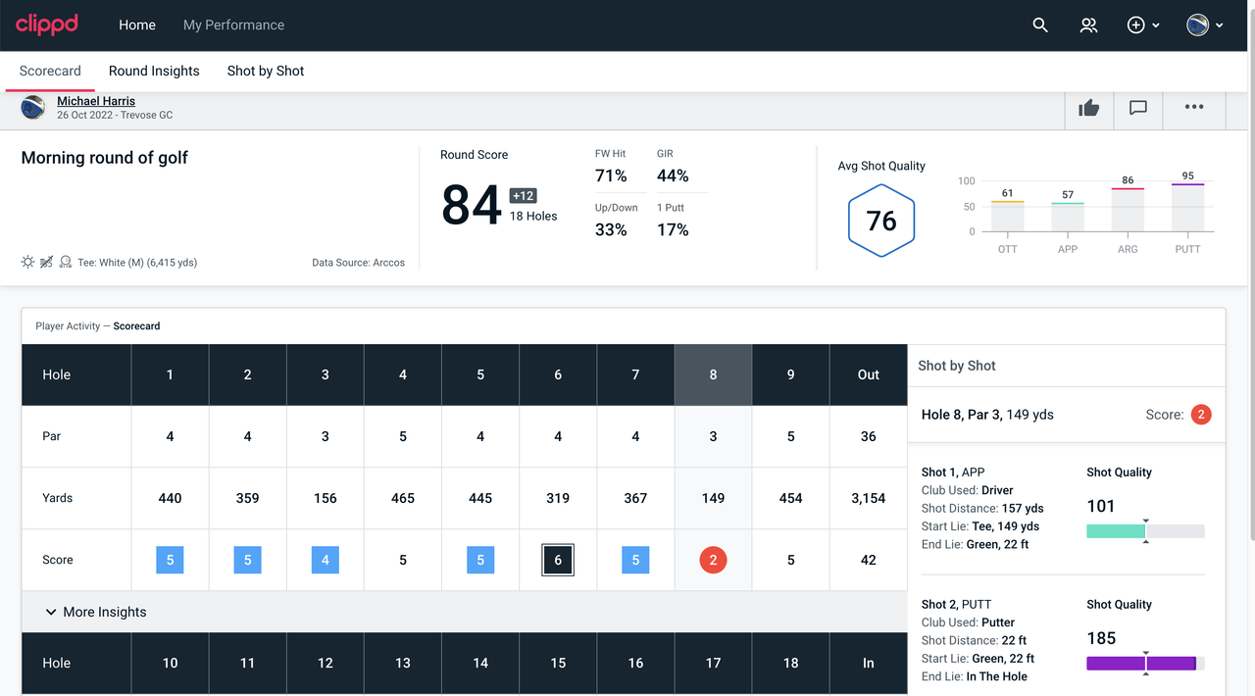
Task: Click the thumbs-up like icon
Action: (1089, 108)
